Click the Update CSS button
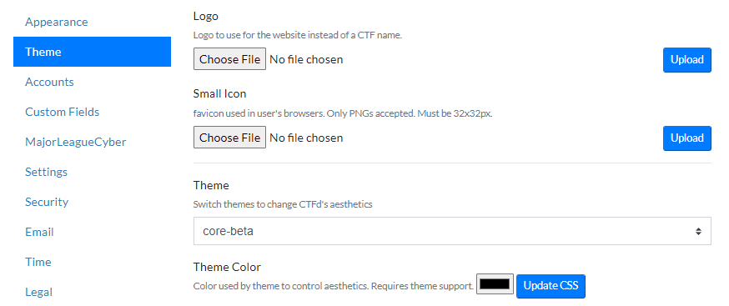Viewport: 729px width, 306px height. coord(551,285)
